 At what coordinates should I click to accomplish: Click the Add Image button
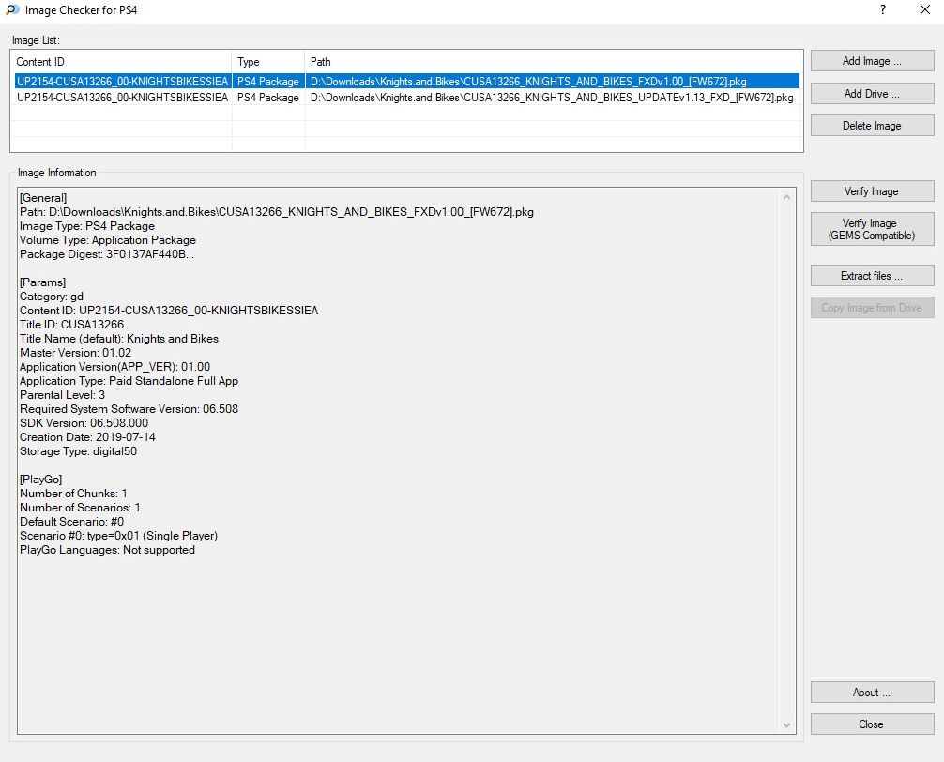tap(872, 61)
